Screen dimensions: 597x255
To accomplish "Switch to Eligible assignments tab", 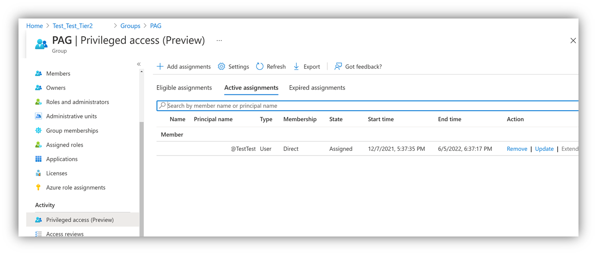I will (x=184, y=87).
